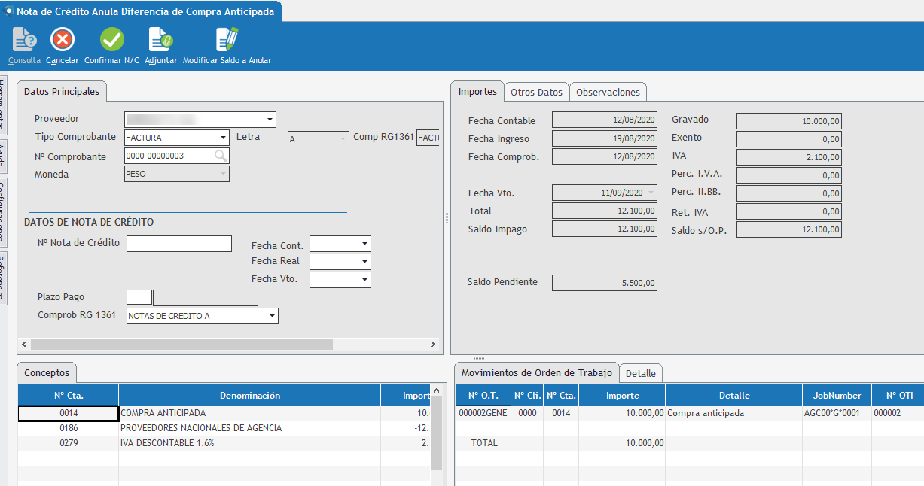Screen dimensions: 924x486
Task: Open the Fecha Real date dropdown
Action: click(364, 262)
